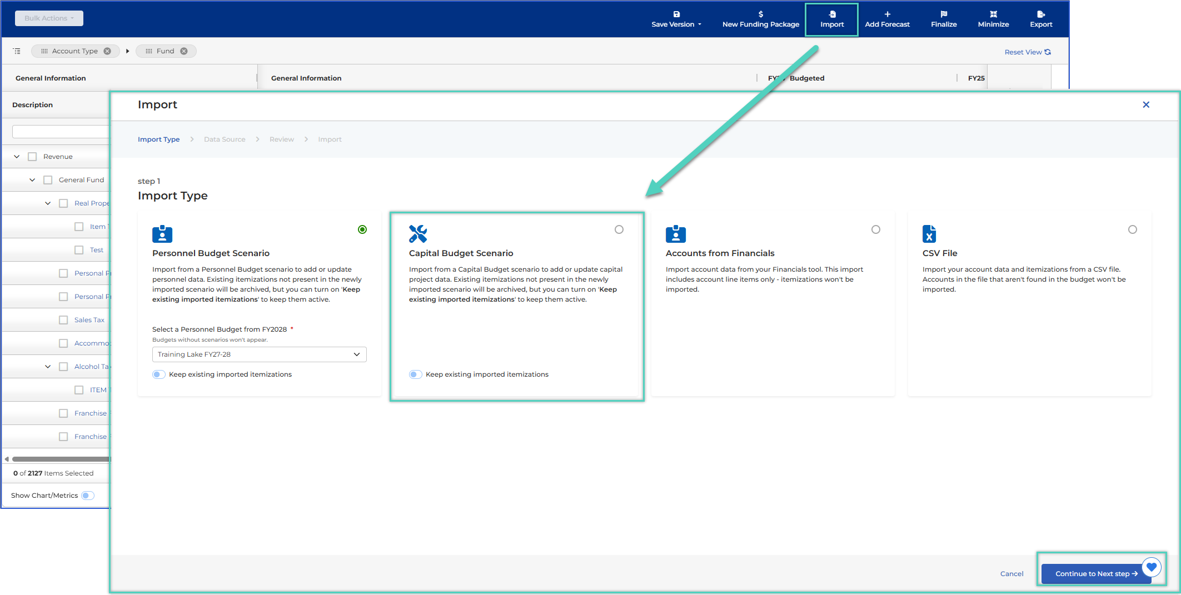Click the Export toolbar icon
1181x595 pixels.
click(1041, 14)
